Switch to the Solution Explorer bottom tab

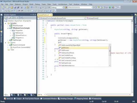click(x=7, y=95)
